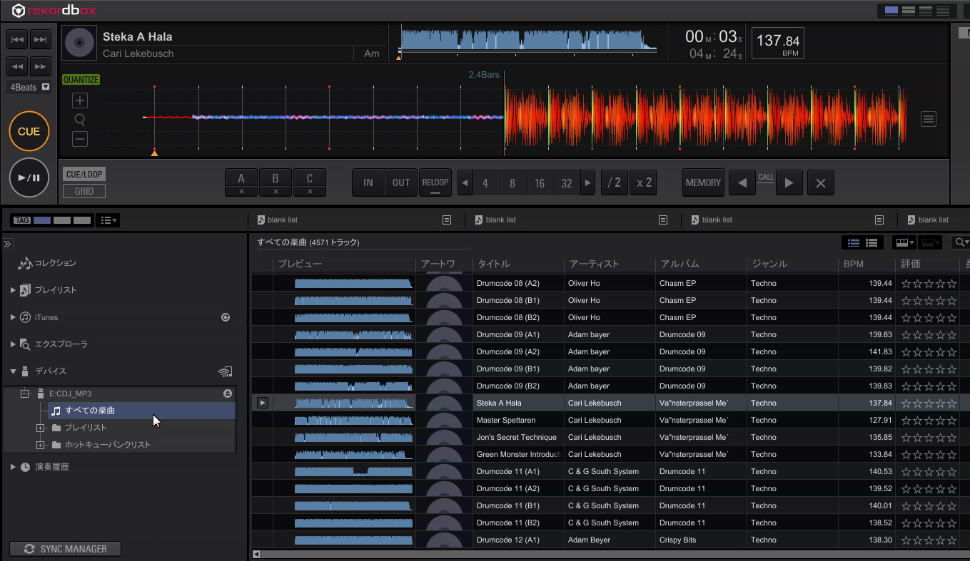Select the fourth layout view icon at the top
This screenshot has height=561, width=970.
pyautogui.click(x=943, y=11)
